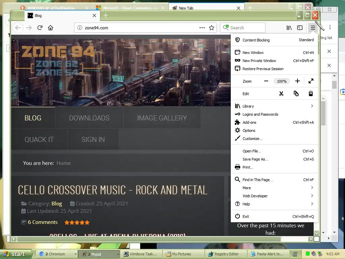The width and height of the screenshot is (345, 259).
Task: Copy using the Edit row copy icon
Action: point(296,94)
